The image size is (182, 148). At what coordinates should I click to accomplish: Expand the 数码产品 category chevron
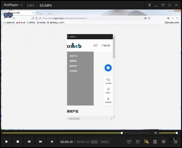(90, 56)
